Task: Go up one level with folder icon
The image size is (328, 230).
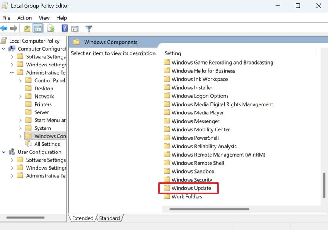Action: click(27, 28)
